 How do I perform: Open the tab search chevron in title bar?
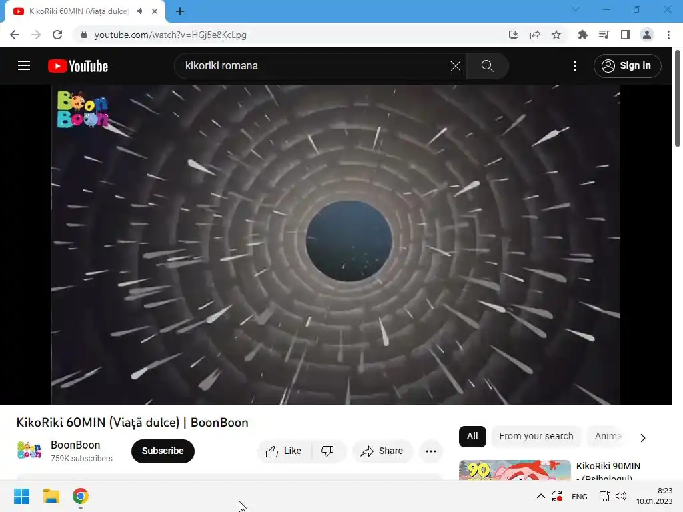pyautogui.click(x=576, y=9)
